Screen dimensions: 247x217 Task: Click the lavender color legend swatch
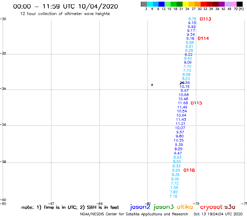(x=227, y=4)
